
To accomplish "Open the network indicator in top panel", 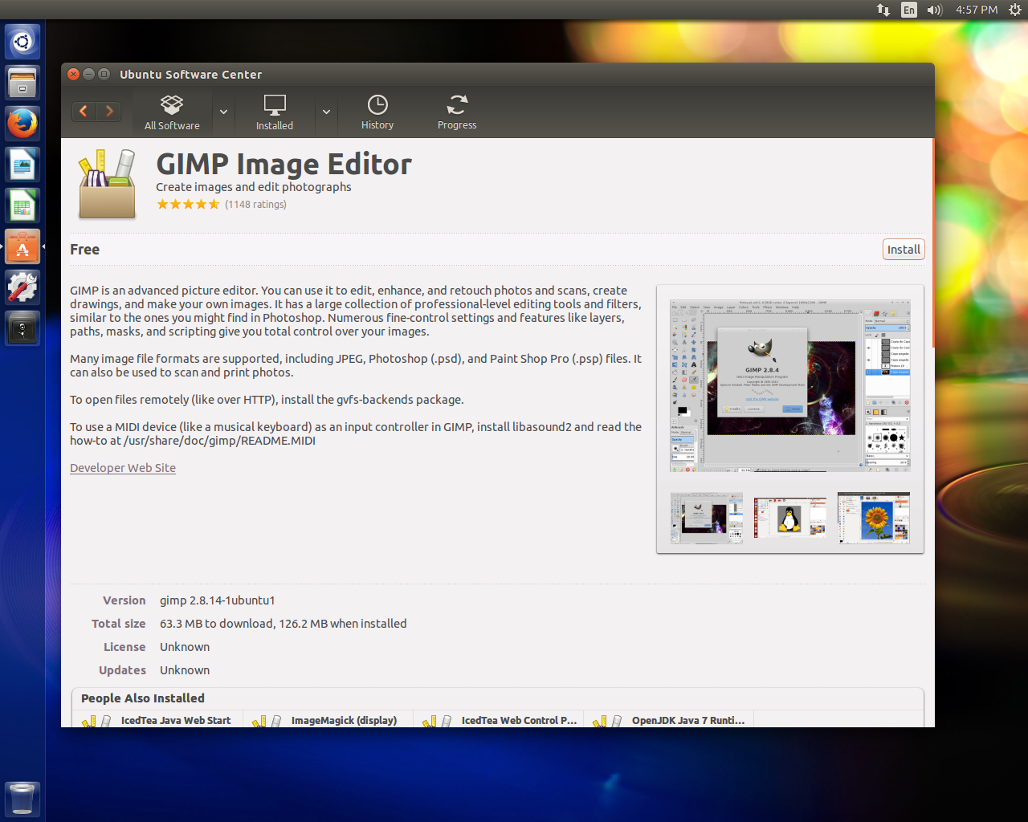I will coord(883,10).
